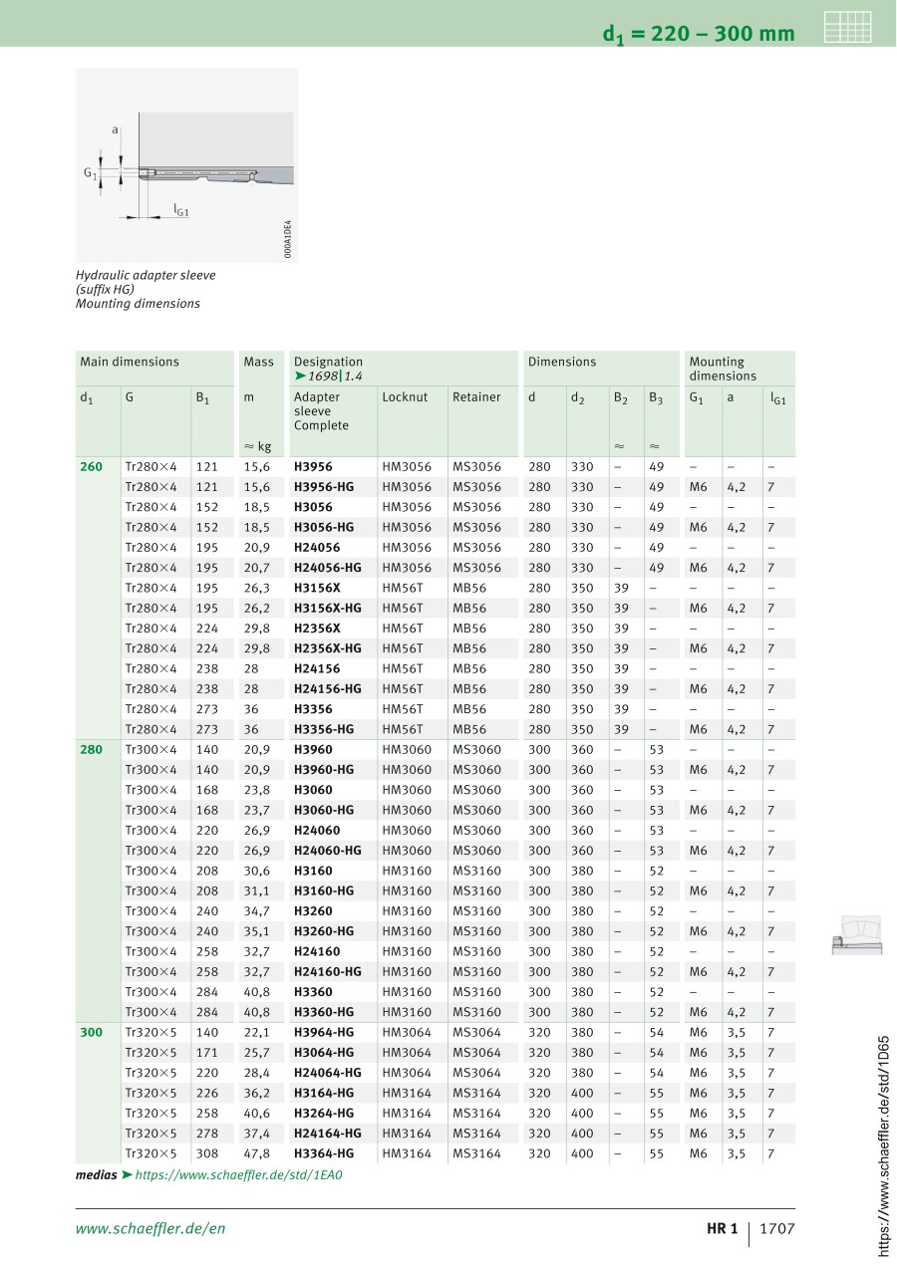Click mass value 31,1 for H3160-HG
897x1267 pixels.
point(257,890)
